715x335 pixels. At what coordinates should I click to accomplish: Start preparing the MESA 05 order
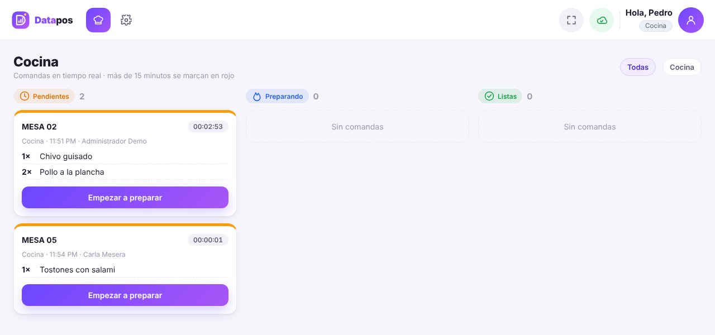pos(125,295)
